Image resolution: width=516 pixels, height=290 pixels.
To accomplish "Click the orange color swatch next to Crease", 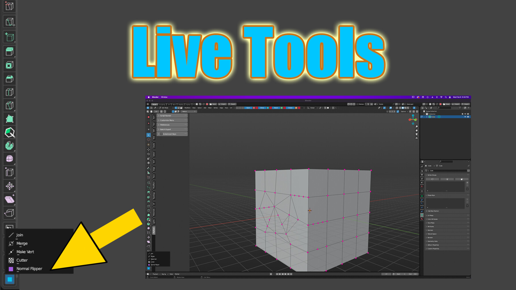I will click(296, 108).
